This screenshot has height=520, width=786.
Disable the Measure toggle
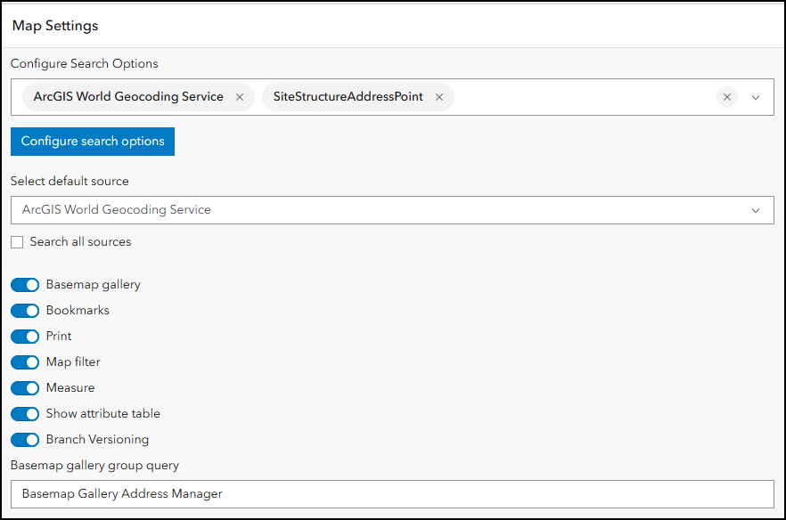[25, 388]
